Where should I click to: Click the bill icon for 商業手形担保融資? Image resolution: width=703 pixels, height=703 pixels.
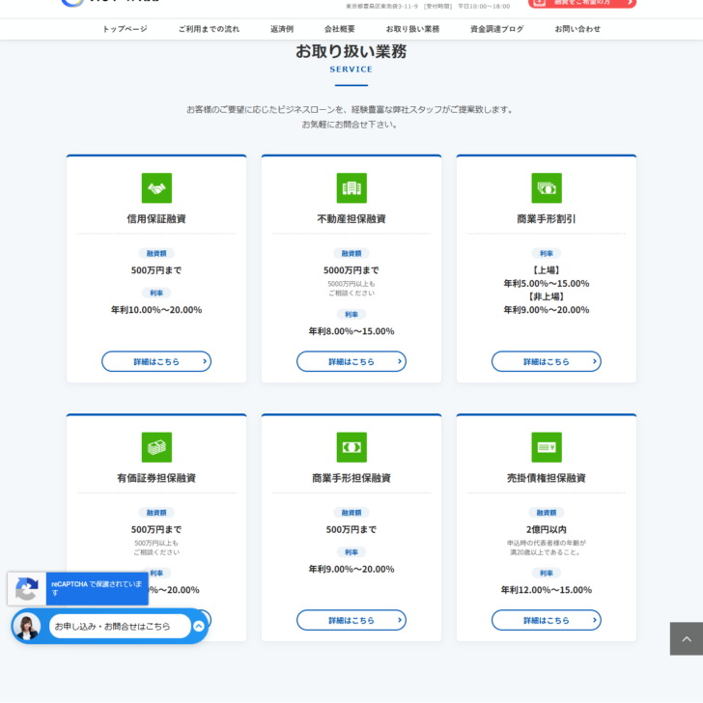point(351,447)
